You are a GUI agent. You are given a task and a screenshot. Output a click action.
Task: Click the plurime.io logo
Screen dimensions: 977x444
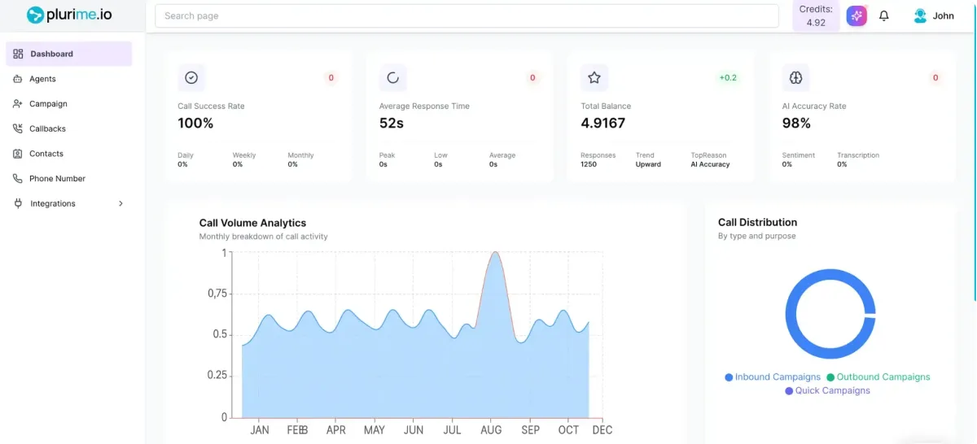point(69,15)
